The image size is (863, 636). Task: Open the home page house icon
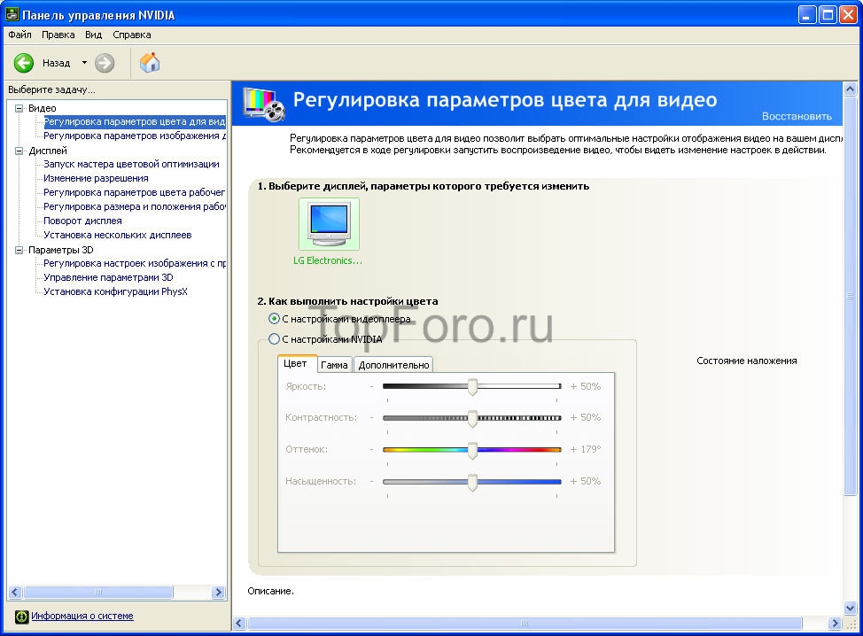149,63
